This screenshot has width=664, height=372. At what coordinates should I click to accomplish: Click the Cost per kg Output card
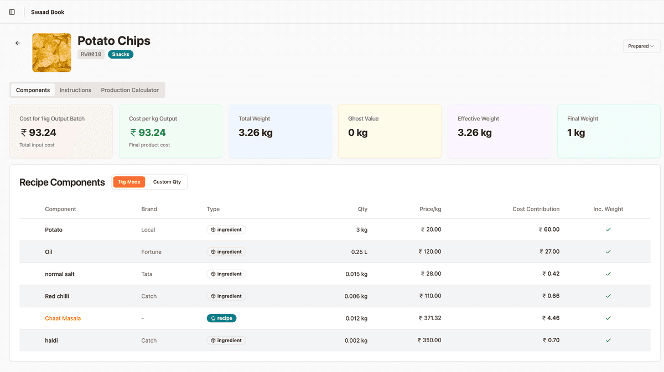coord(170,132)
